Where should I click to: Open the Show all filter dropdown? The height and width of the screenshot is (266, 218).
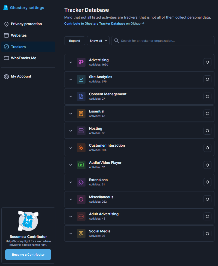(98, 41)
